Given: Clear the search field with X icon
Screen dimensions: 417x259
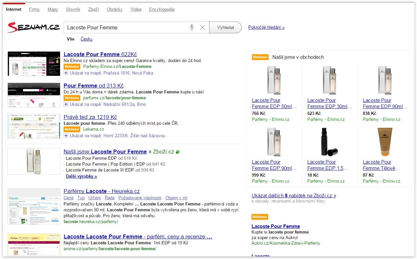Looking at the screenshot, I should 203,27.
